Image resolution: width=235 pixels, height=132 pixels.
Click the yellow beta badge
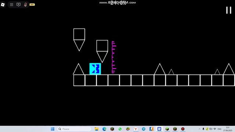click(x=32, y=5)
